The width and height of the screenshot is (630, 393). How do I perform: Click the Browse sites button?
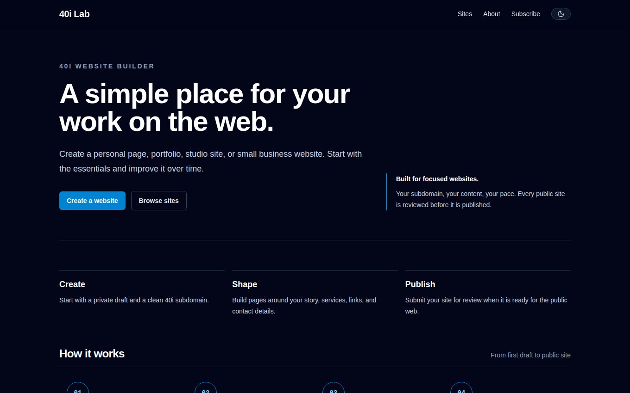click(158, 201)
